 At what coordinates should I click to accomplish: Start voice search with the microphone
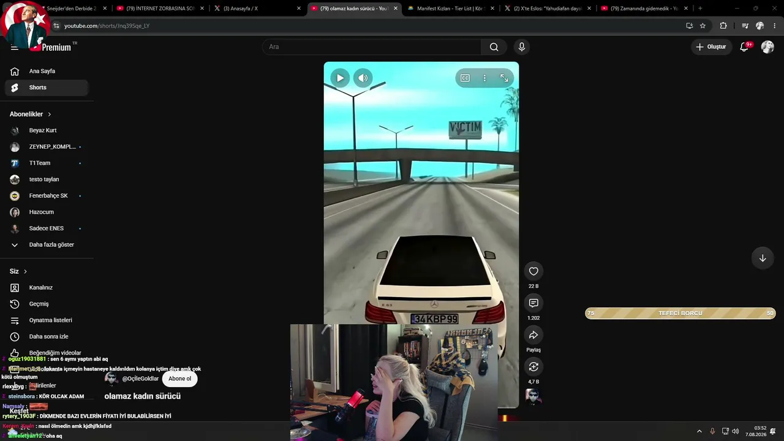[522, 47]
